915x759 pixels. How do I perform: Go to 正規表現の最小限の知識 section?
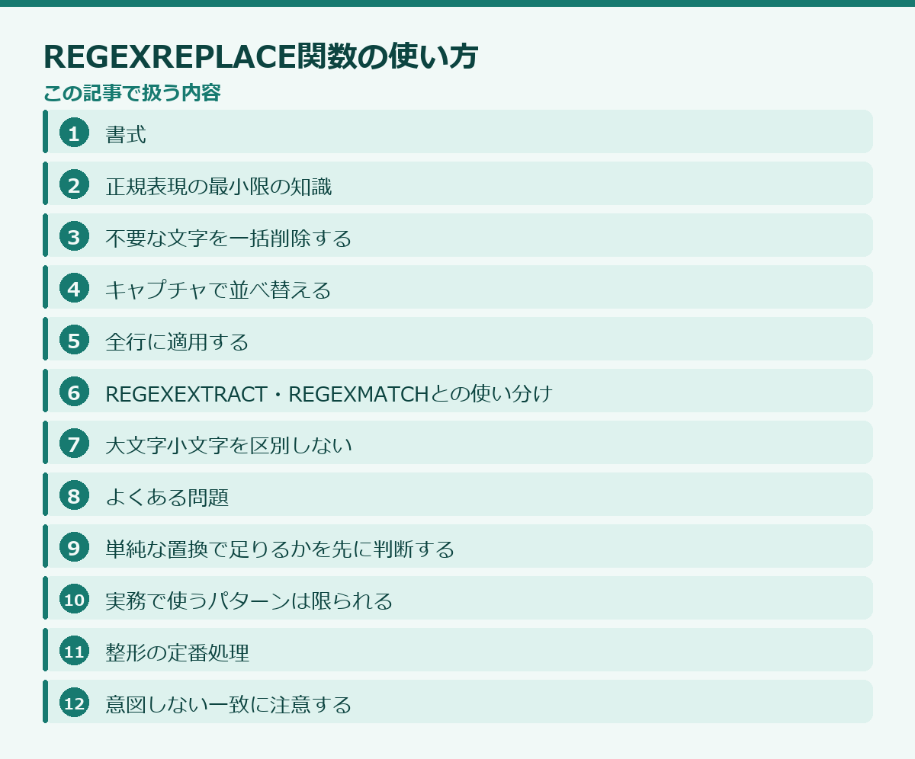point(457,184)
